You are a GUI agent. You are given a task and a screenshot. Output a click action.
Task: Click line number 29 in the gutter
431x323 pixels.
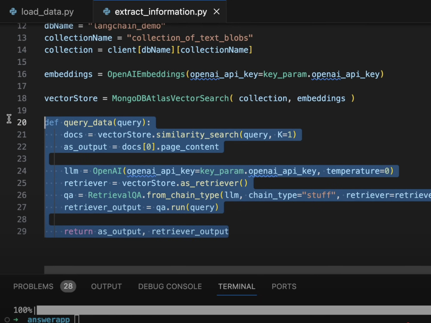click(22, 231)
